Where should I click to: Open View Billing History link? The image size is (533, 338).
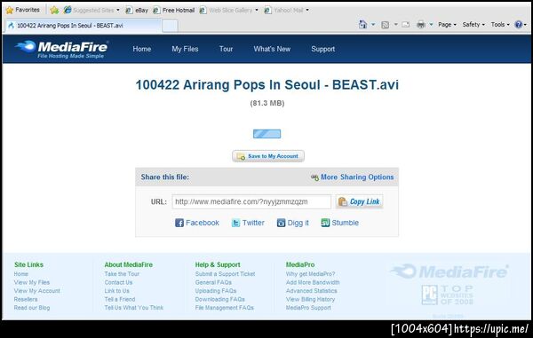(x=310, y=299)
